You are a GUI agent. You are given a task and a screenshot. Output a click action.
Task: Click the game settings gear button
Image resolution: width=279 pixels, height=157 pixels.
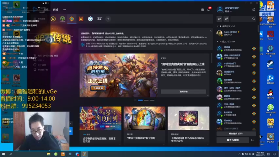[x=70, y=131]
